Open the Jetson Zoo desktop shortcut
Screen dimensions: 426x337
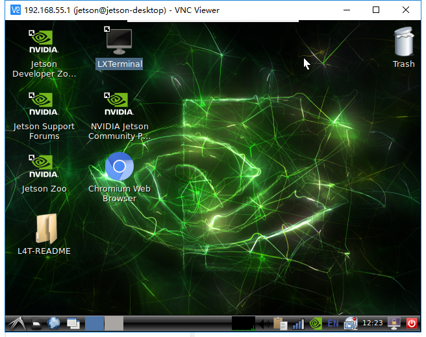pyautogui.click(x=44, y=174)
